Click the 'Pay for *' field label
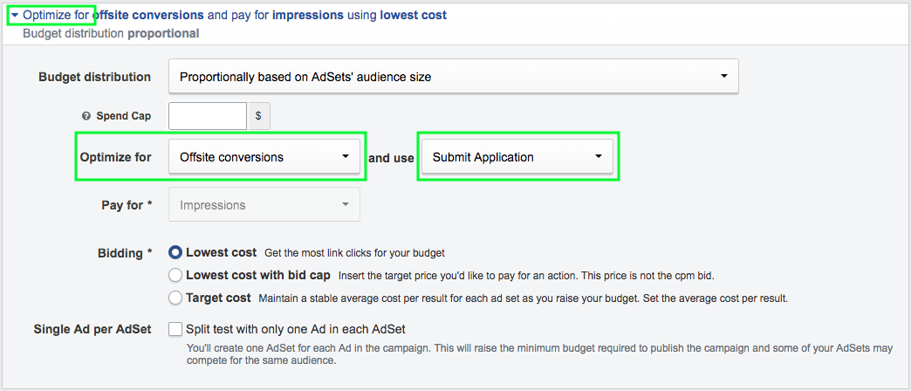 pos(127,205)
